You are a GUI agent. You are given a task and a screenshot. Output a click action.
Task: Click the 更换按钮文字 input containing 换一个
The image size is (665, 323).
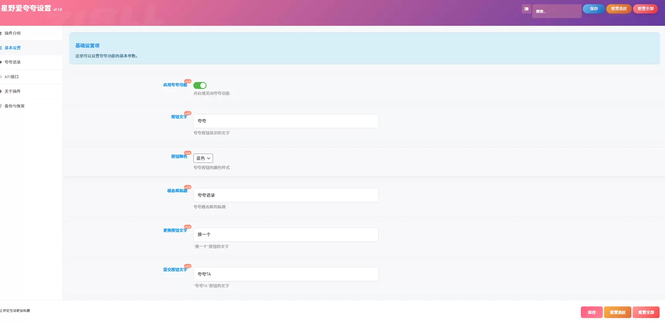pyautogui.click(x=286, y=234)
